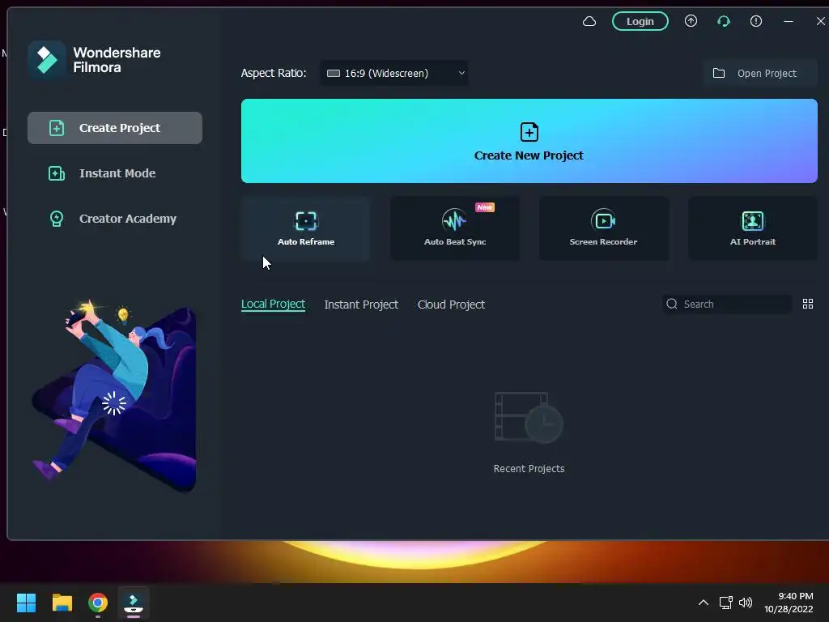Viewport: 829px width, 622px height.
Task: Close the Filmora window
Action: click(820, 21)
